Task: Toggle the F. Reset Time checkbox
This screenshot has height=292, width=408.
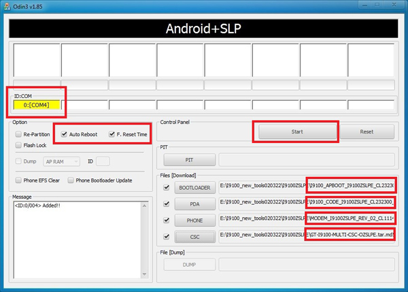Action: pos(111,135)
